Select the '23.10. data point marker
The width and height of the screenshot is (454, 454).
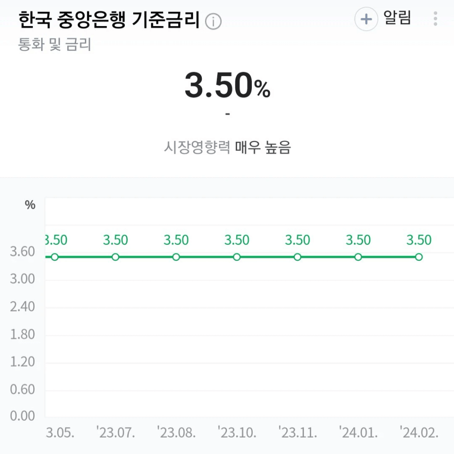[237, 257]
